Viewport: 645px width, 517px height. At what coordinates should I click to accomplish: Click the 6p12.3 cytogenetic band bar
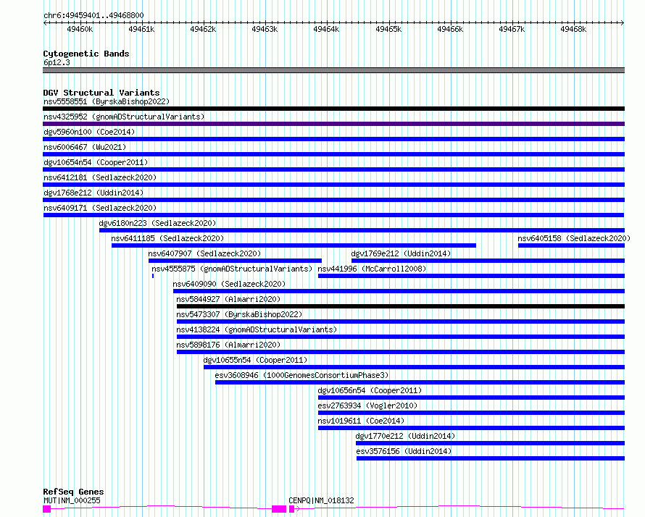click(x=333, y=70)
